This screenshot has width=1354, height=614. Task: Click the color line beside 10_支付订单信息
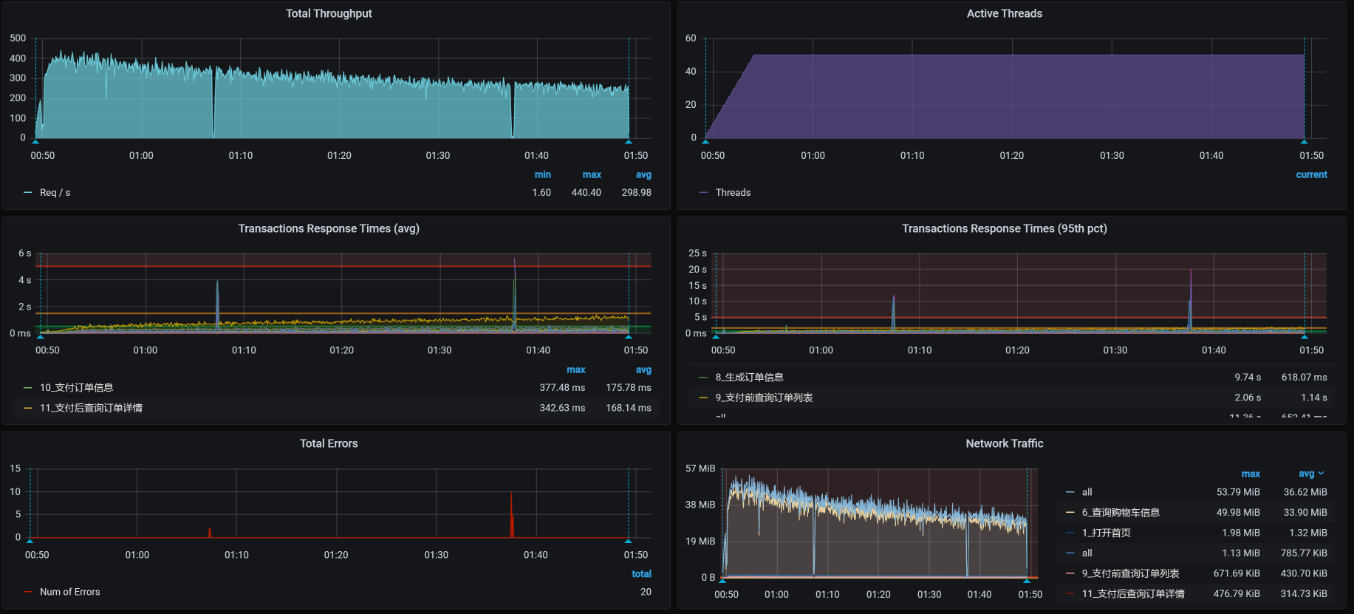point(28,388)
